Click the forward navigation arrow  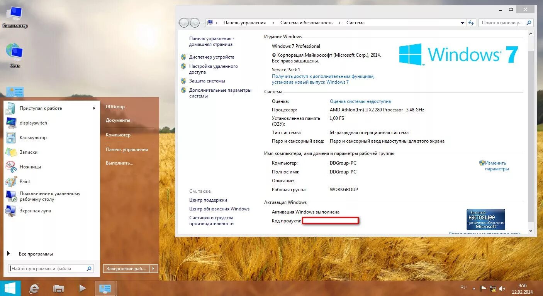click(x=195, y=23)
